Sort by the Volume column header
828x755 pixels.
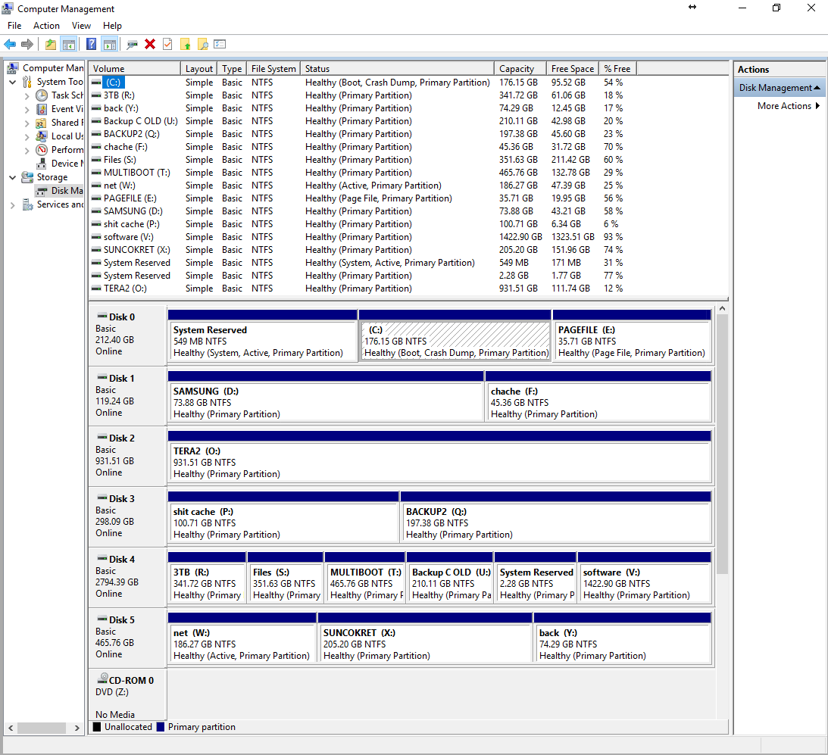click(x=135, y=69)
